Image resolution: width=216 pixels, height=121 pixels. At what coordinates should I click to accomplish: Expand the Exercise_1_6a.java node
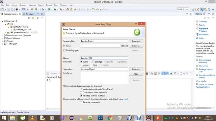11,30
